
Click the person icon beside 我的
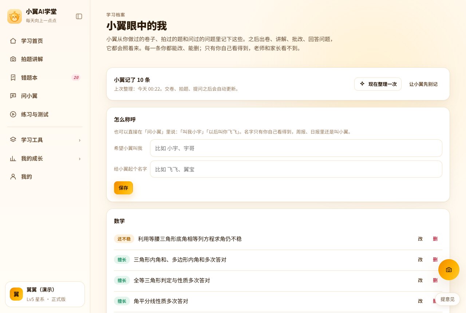(x=13, y=177)
